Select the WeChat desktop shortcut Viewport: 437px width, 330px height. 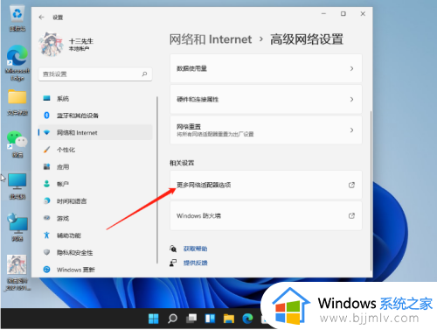click(17, 144)
